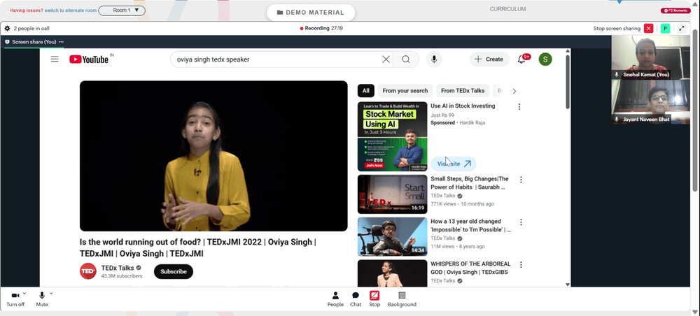Stop screen sharing with the red X button
Image resolution: width=700 pixels, height=316 pixels.
[649, 29]
